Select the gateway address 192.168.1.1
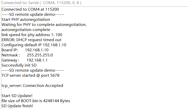Viewport: 188px width, 109px height. 37,60
